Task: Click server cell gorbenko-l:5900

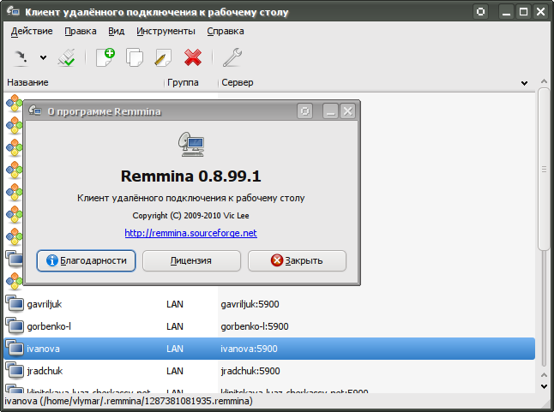Action: (x=255, y=326)
